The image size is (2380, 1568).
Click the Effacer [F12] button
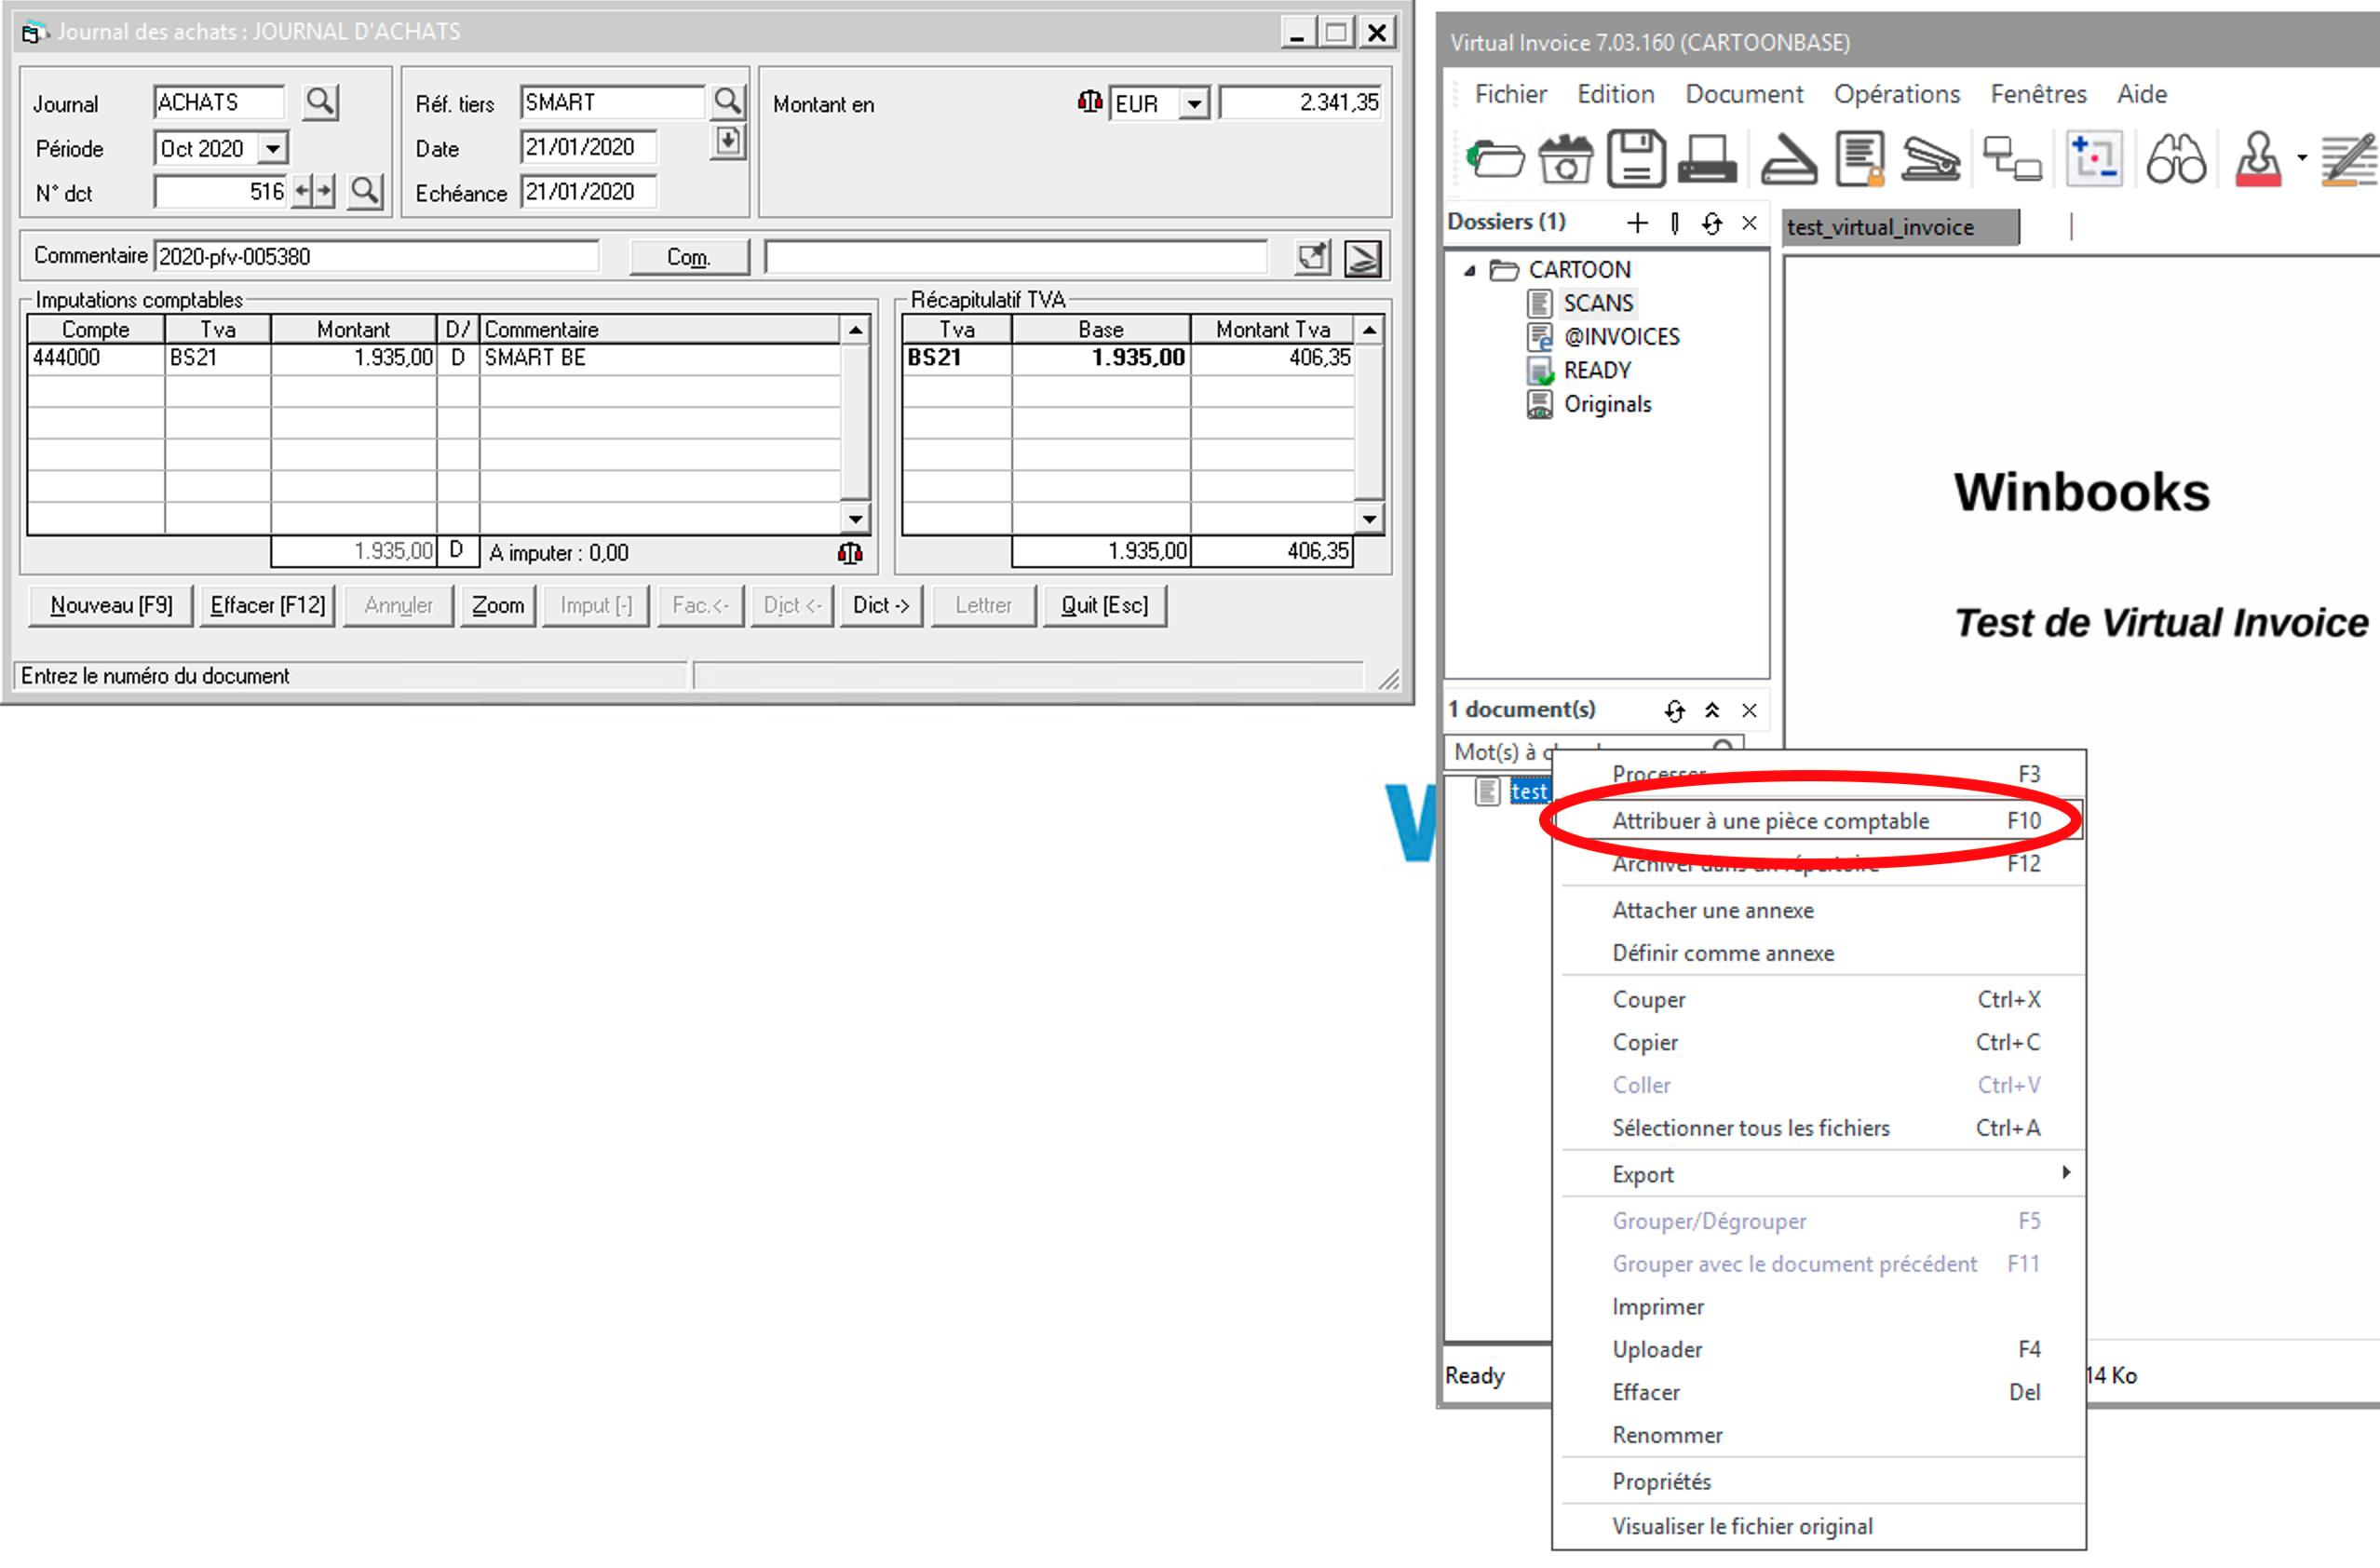[267, 605]
